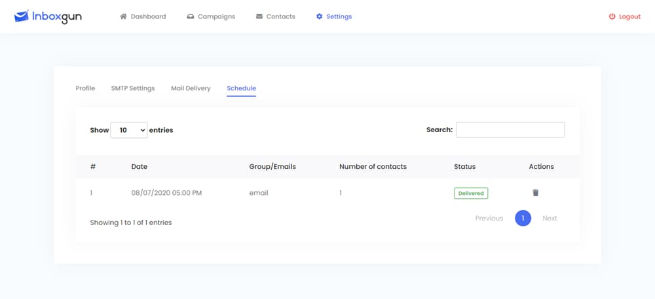655x299 pixels.
Task: Select the Mail Delivery tab
Action: click(x=191, y=88)
